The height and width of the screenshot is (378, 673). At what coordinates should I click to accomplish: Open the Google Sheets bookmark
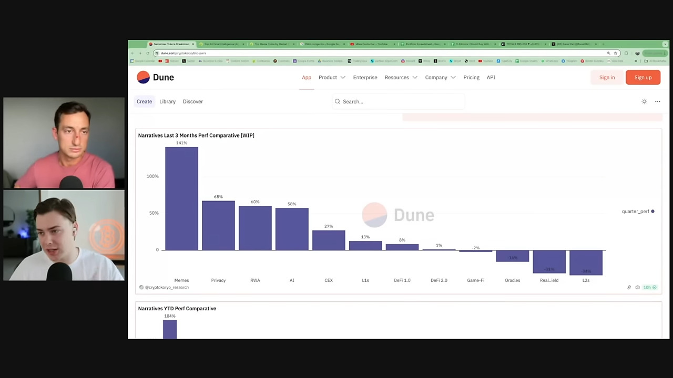point(527,61)
